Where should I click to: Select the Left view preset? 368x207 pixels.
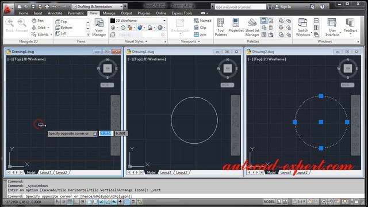[x=61, y=33]
